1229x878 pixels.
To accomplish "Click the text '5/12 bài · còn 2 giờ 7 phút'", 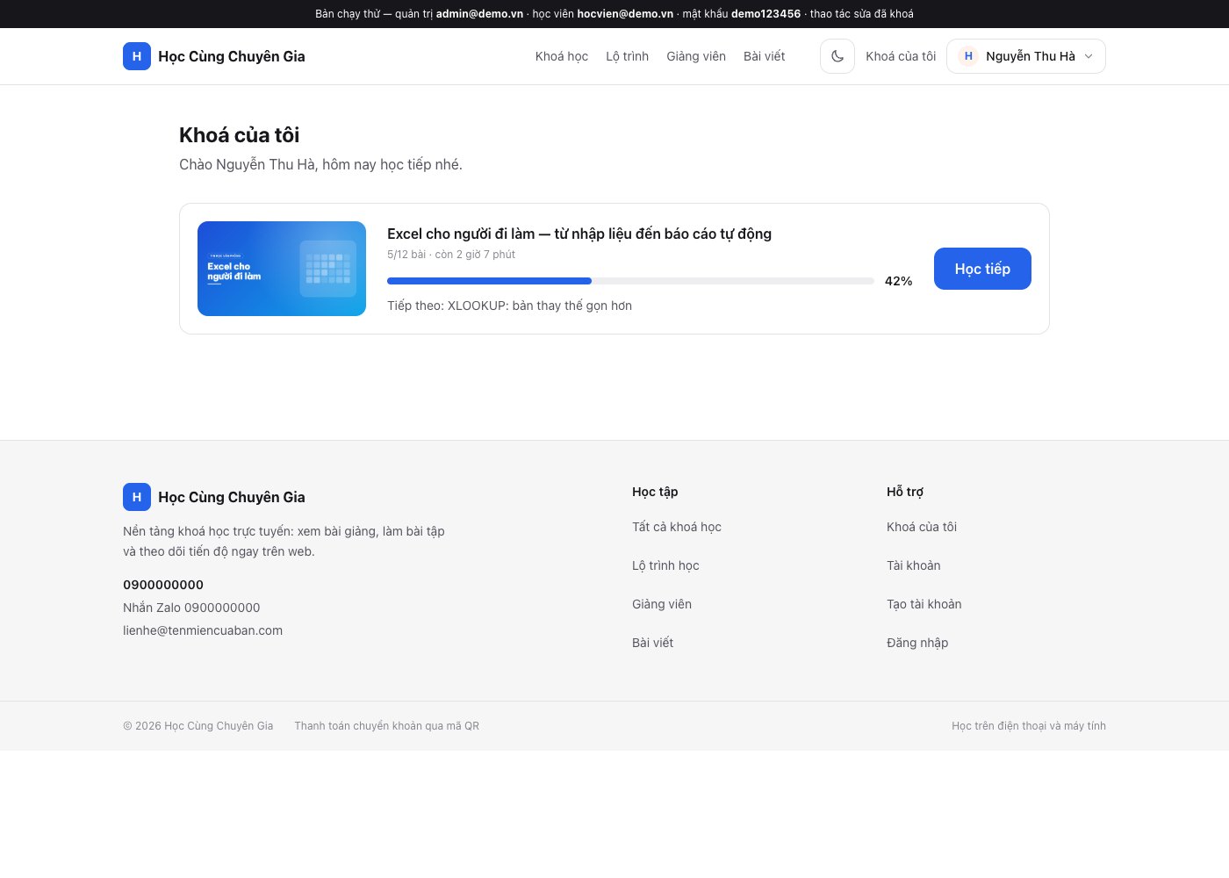I will click(451, 255).
